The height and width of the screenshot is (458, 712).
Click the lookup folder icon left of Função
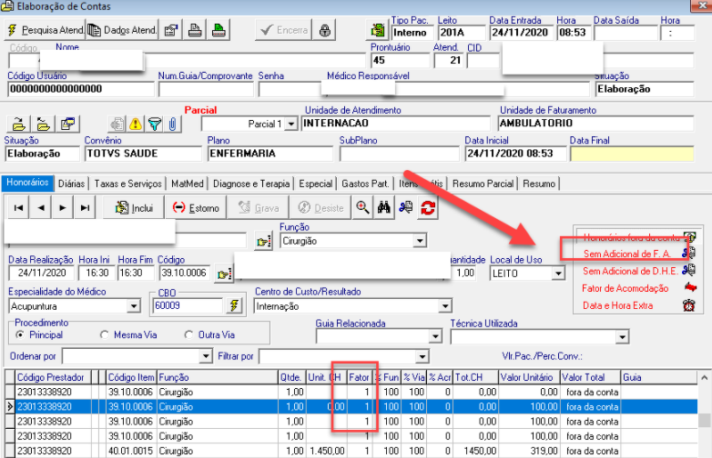[263, 242]
